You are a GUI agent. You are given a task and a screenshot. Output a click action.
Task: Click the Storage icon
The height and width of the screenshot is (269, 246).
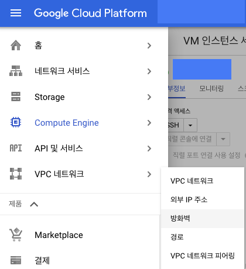coord(16,96)
